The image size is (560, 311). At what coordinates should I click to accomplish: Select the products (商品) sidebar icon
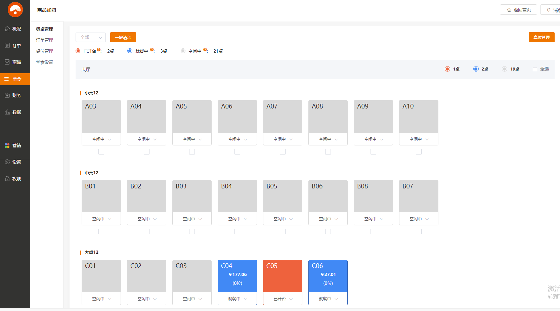(x=7, y=62)
